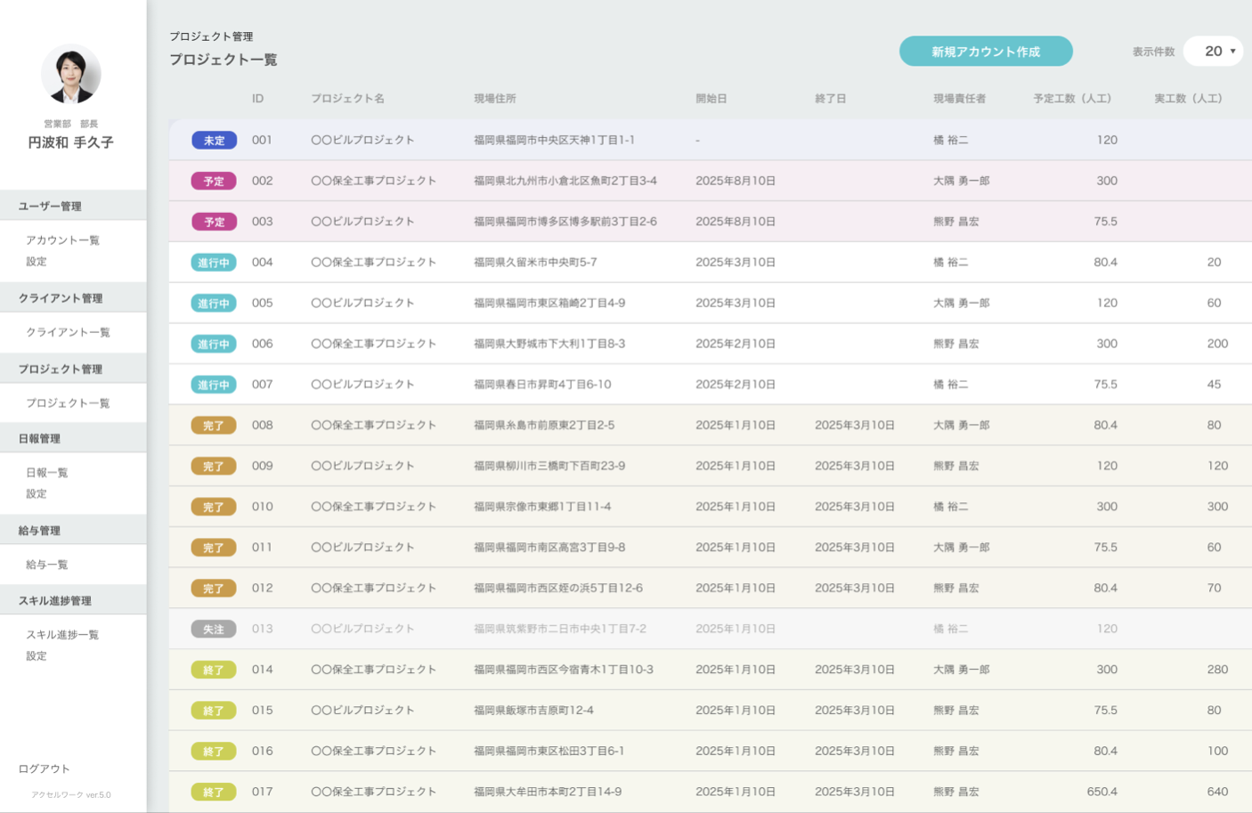Open the 表示件数 dropdown showing 20

tap(1213, 52)
